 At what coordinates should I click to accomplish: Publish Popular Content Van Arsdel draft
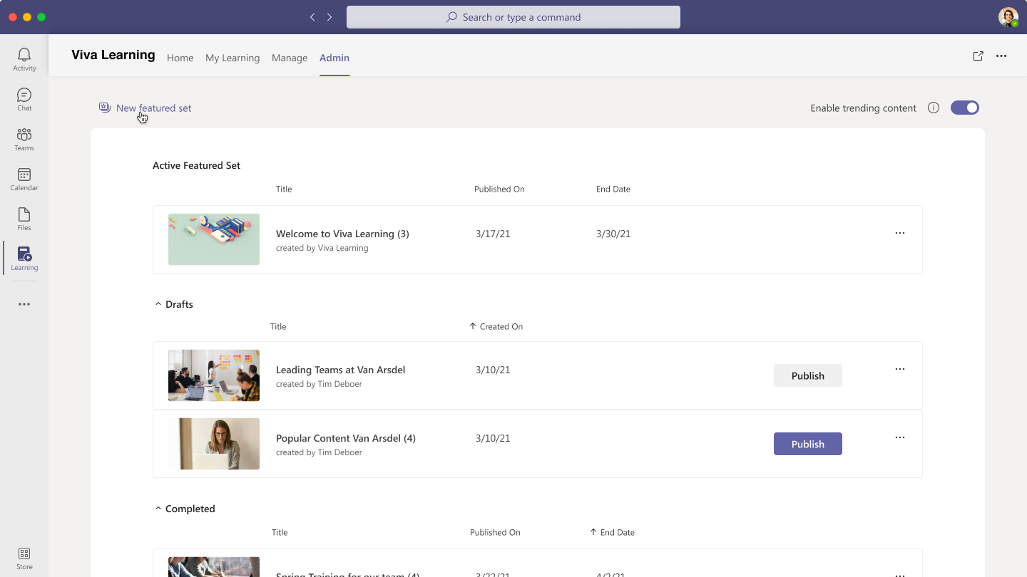808,444
